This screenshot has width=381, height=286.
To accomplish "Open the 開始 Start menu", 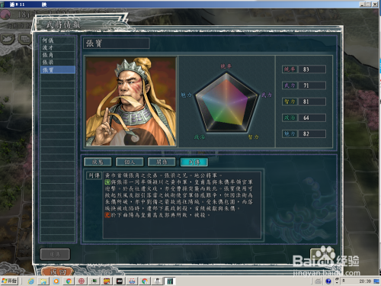I will coord(9,281).
